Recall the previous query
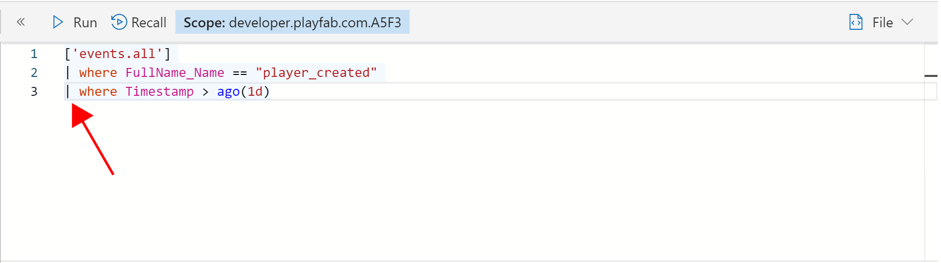The height and width of the screenshot is (263, 941). pos(139,22)
